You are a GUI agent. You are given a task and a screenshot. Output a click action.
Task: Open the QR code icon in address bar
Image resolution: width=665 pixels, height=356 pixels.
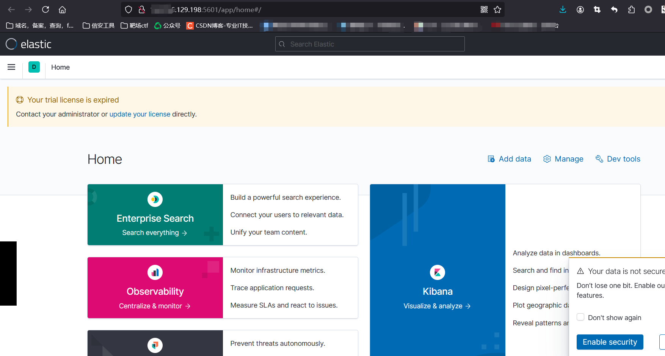pos(484,9)
